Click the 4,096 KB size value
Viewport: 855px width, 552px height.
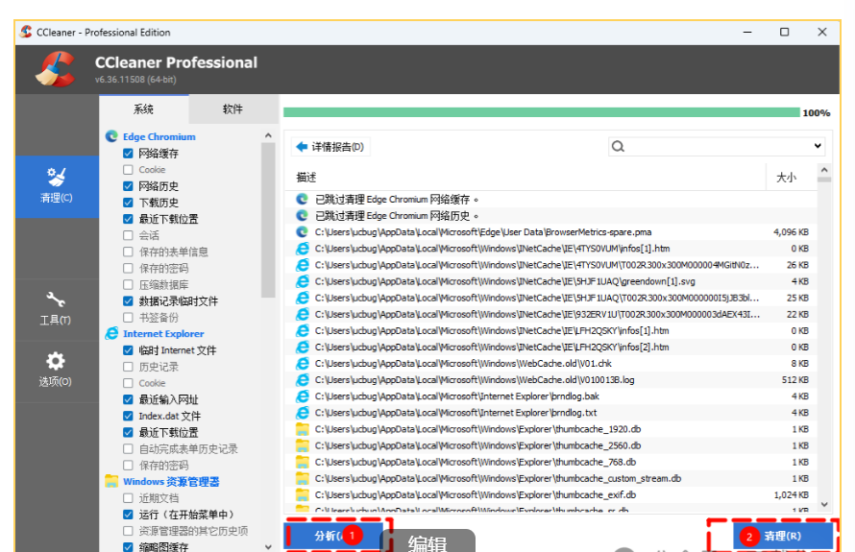[x=792, y=232]
